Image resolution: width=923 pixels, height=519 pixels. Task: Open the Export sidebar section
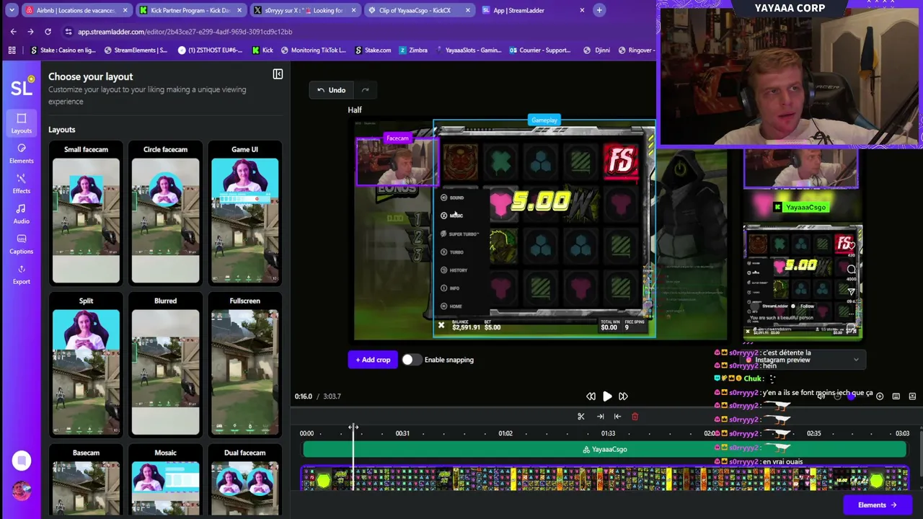point(21,275)
